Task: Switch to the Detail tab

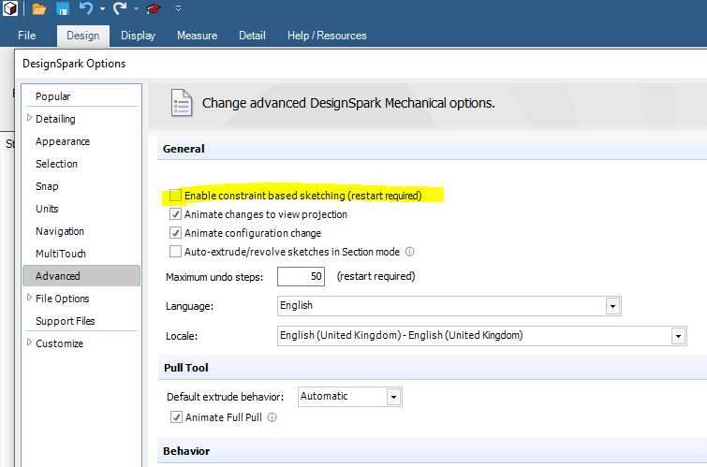Action: (252, 36)
